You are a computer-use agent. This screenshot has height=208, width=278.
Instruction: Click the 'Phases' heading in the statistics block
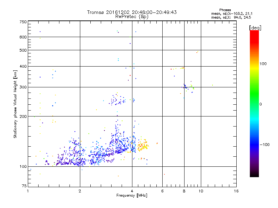(x=225, y=10)
